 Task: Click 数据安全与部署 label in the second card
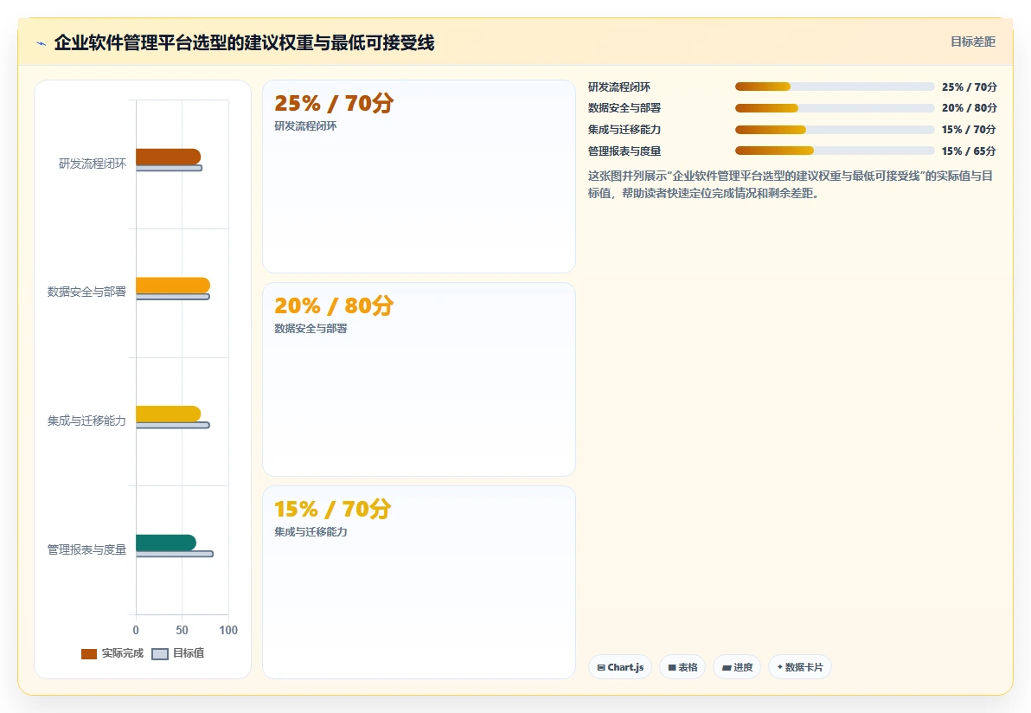click(x=311, y=328)
